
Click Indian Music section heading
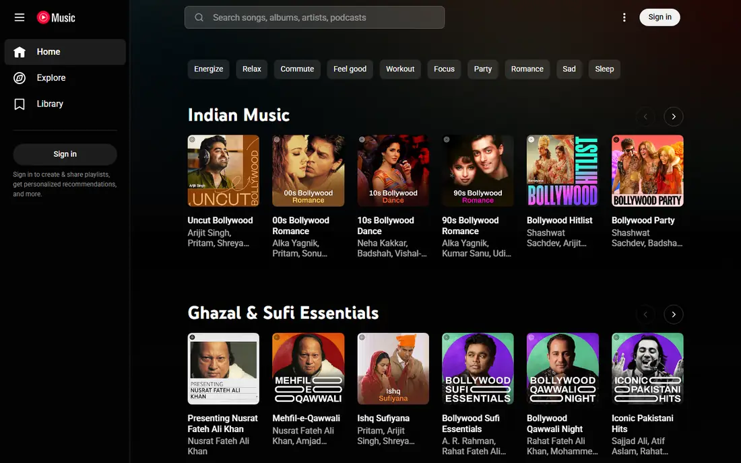coord(238,115)
